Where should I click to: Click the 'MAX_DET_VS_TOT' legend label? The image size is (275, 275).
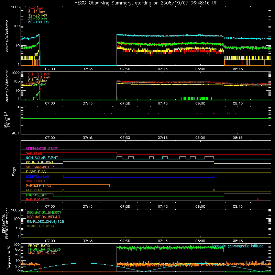(42, 253)
